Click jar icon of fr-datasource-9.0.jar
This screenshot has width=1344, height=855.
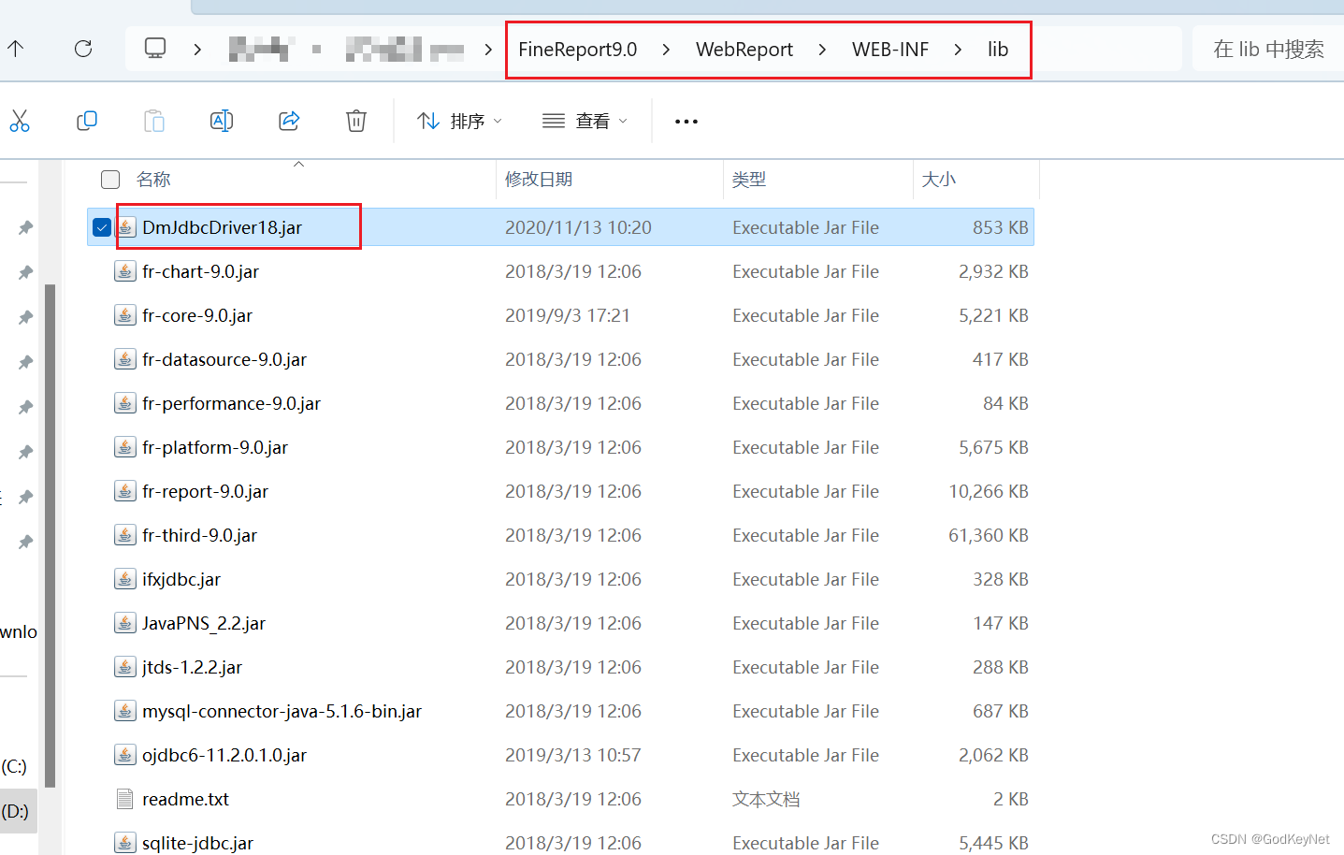click(124, 359)
